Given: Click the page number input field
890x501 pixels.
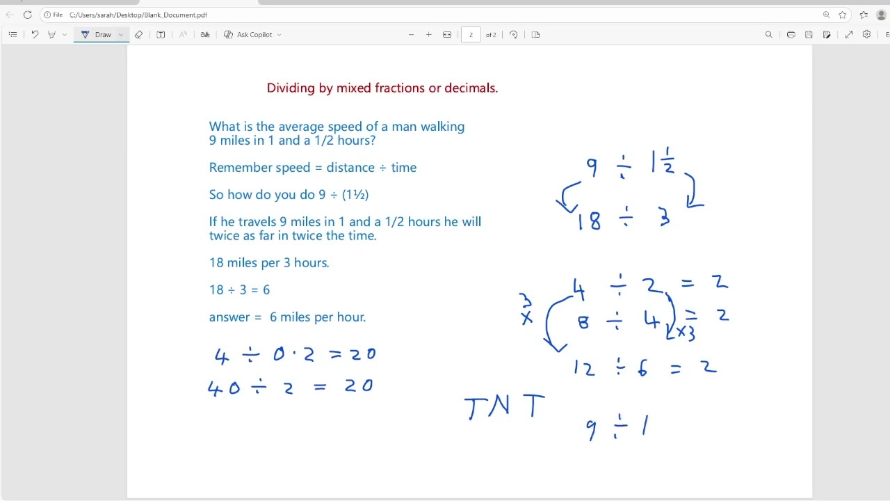Looking at the screenshot, I should 471,34.
